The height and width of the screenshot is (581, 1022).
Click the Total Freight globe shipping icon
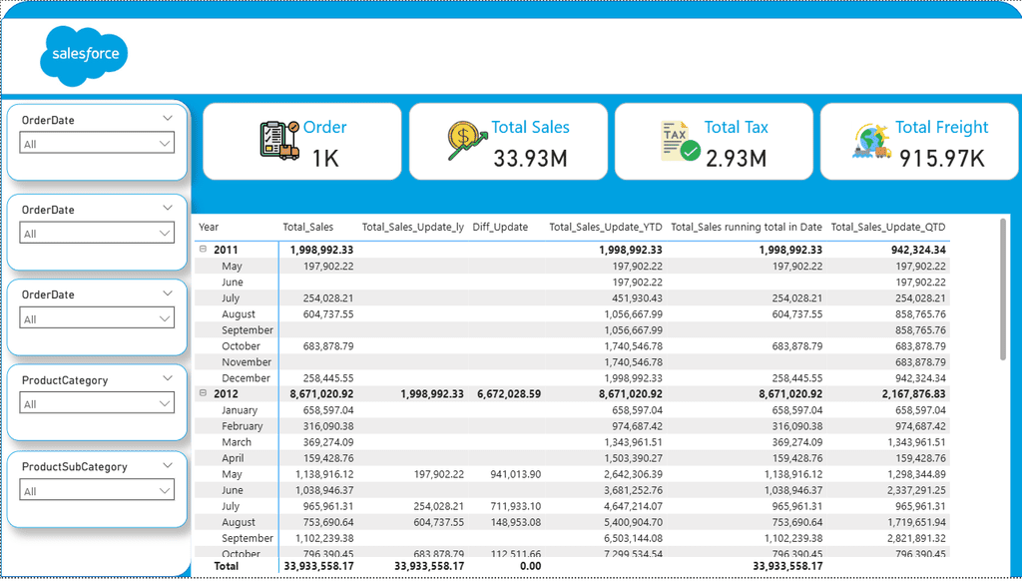[872, 142]
